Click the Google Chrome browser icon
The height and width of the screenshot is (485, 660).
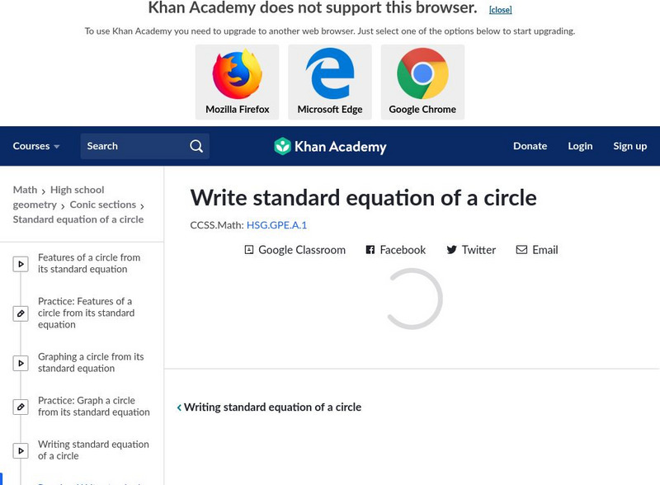coord(422,75)
